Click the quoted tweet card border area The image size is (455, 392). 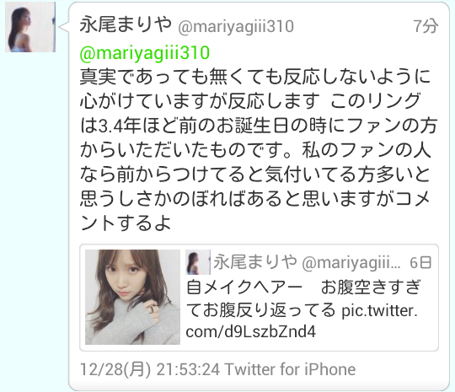(x=260, y=298)
